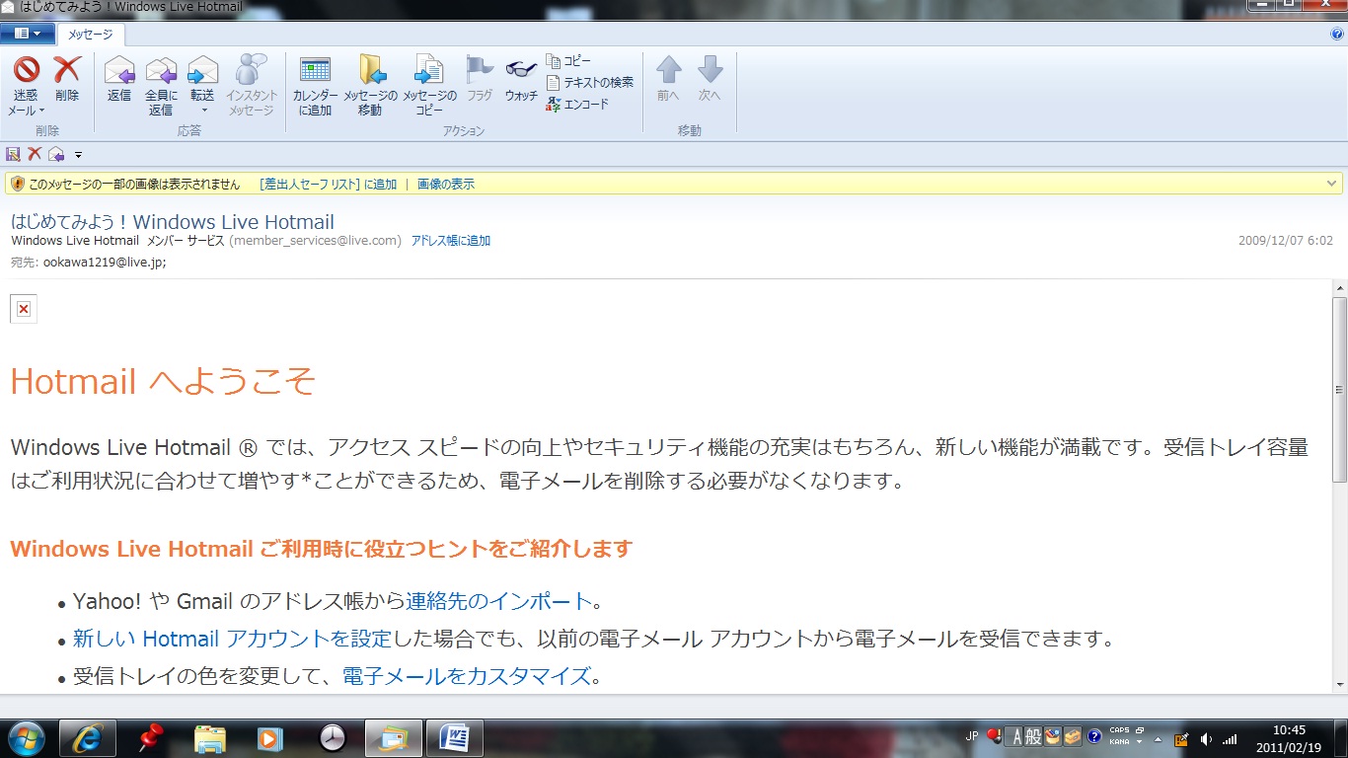Viewport: 1348px width, 758px height.
Task: Open Windows Explorer folder on taskbar
Action: 210,737
